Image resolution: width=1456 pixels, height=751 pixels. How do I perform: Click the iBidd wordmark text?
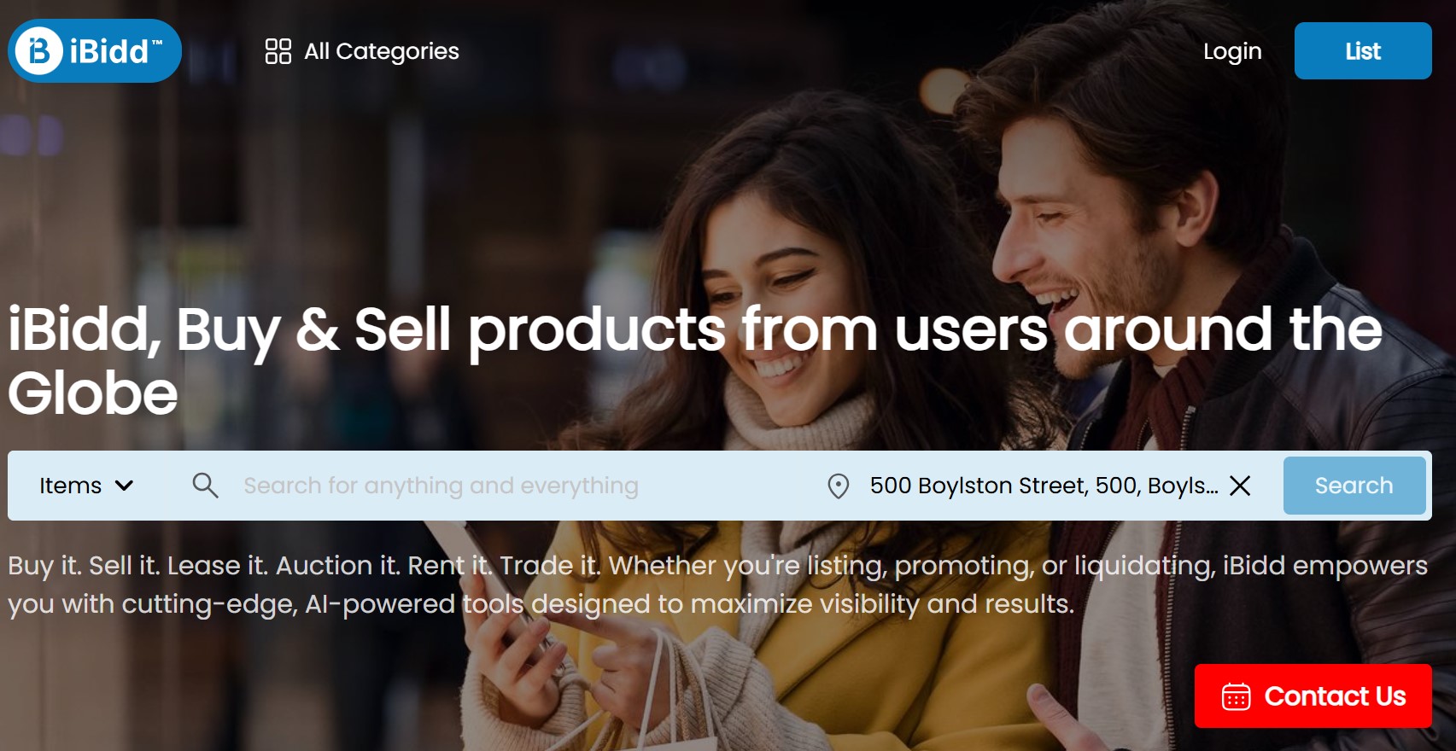109,52
